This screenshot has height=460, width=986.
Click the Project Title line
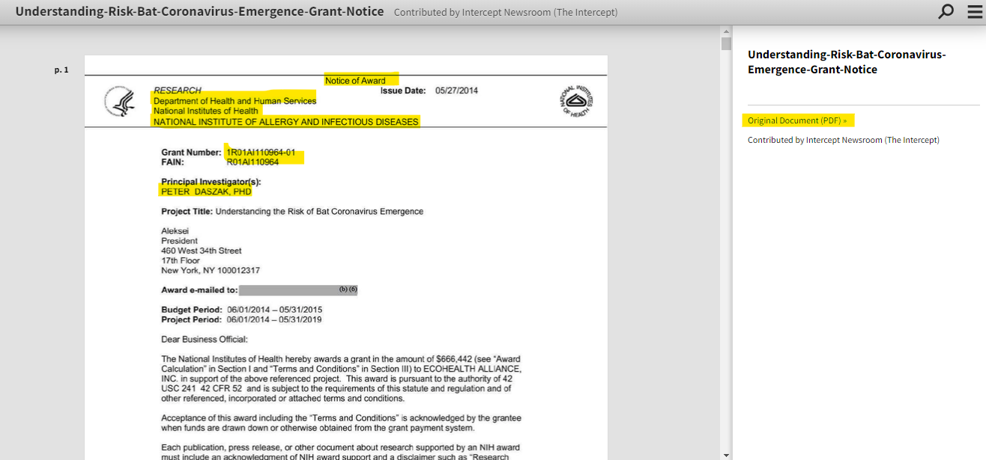(292, 212)
